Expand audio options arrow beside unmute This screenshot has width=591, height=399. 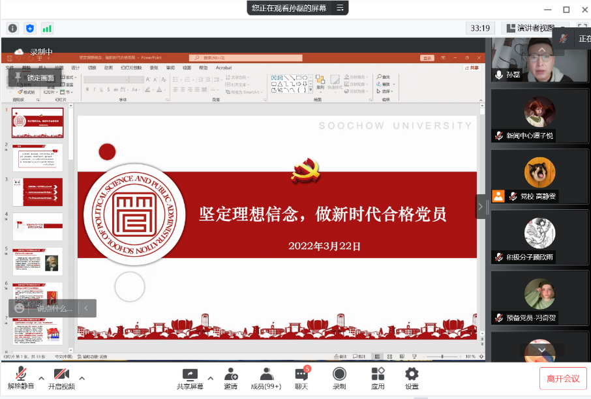click(x=41, y=378)
